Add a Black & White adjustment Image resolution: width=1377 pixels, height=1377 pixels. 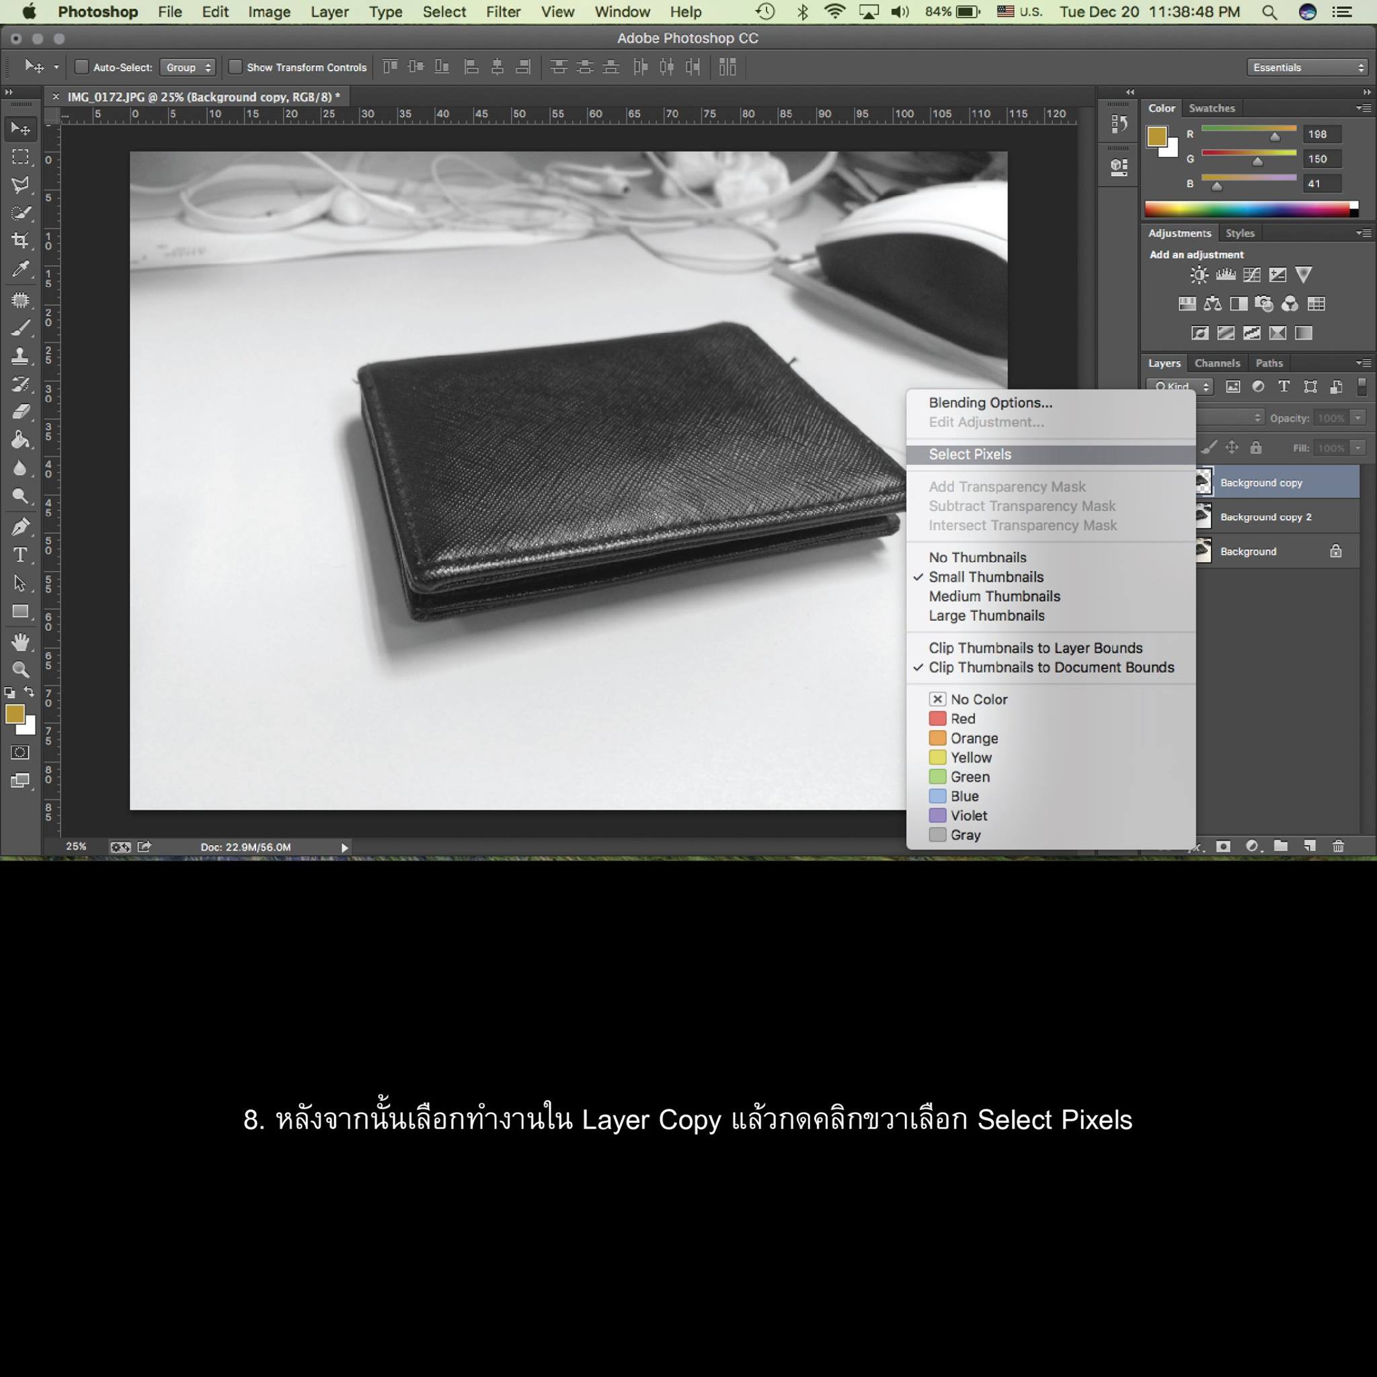[x=1238, y=305]
